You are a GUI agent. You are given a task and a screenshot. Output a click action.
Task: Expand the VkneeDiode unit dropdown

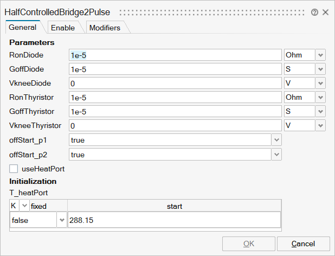(320, 83)
